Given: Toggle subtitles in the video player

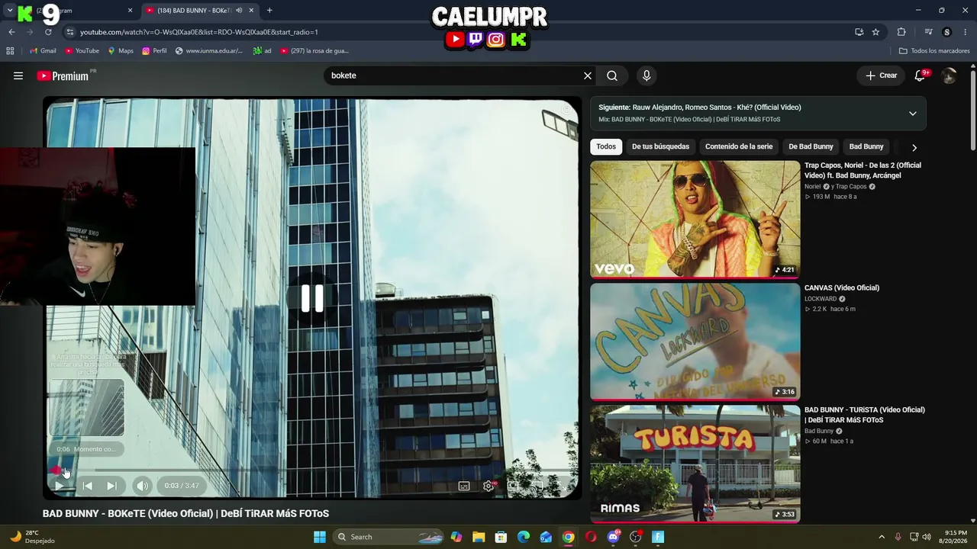Looking at the screenshot, I should point(464,486).
